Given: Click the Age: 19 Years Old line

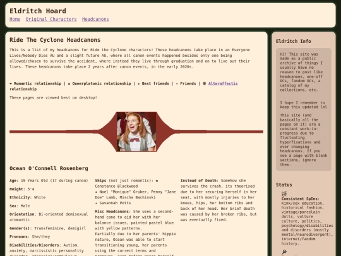Looking at the screenshot, I should 49,180.
